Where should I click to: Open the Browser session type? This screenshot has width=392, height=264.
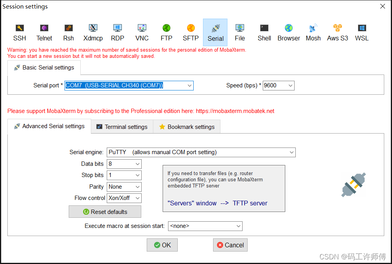(289, 33)
